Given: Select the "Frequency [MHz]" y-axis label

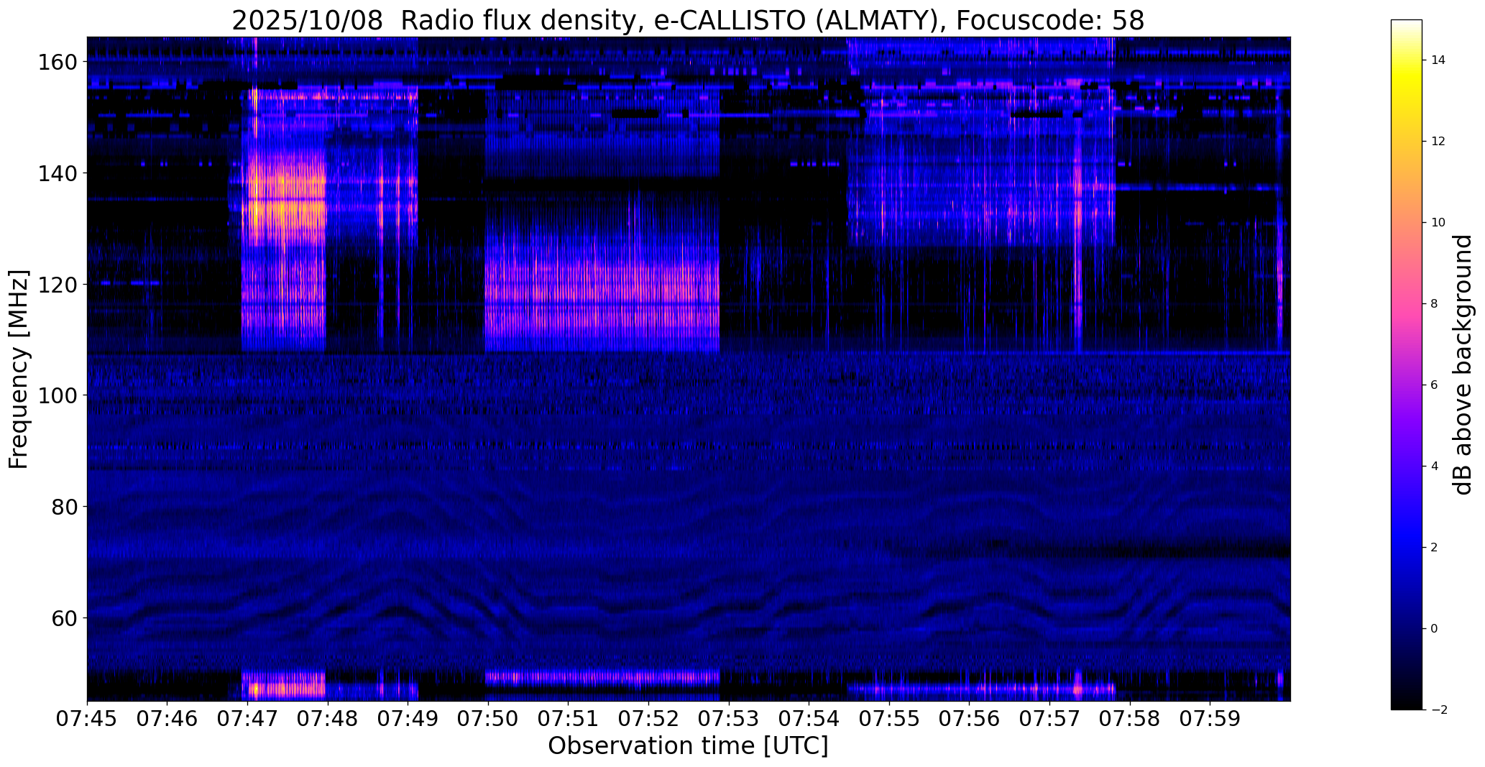Looking at the screenshot, I should [x=19, y=369].
